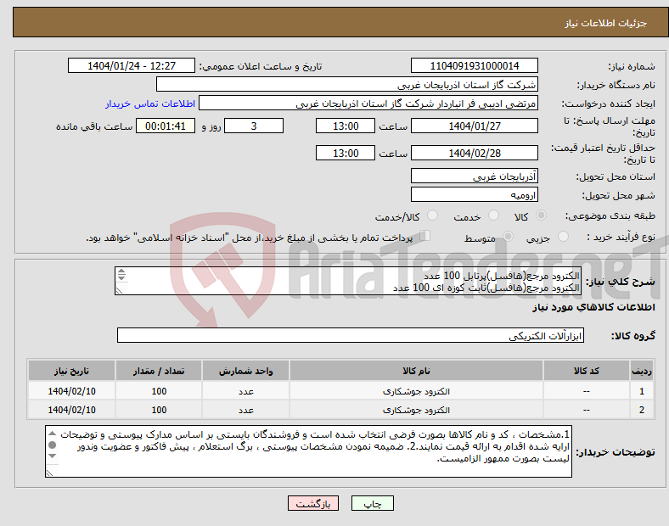Click the ردیف column header

642,371
